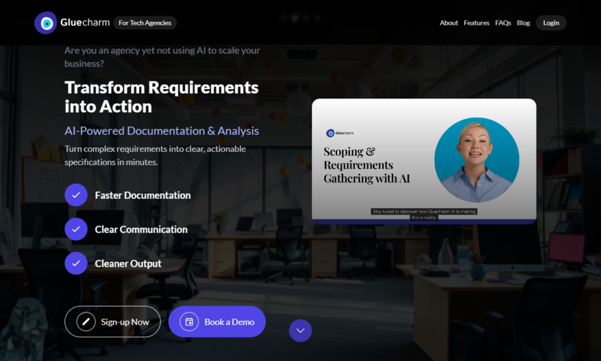Open the Blog link
Image resolution: width=601 pixels, height=361 pixels.
(523, 23)
